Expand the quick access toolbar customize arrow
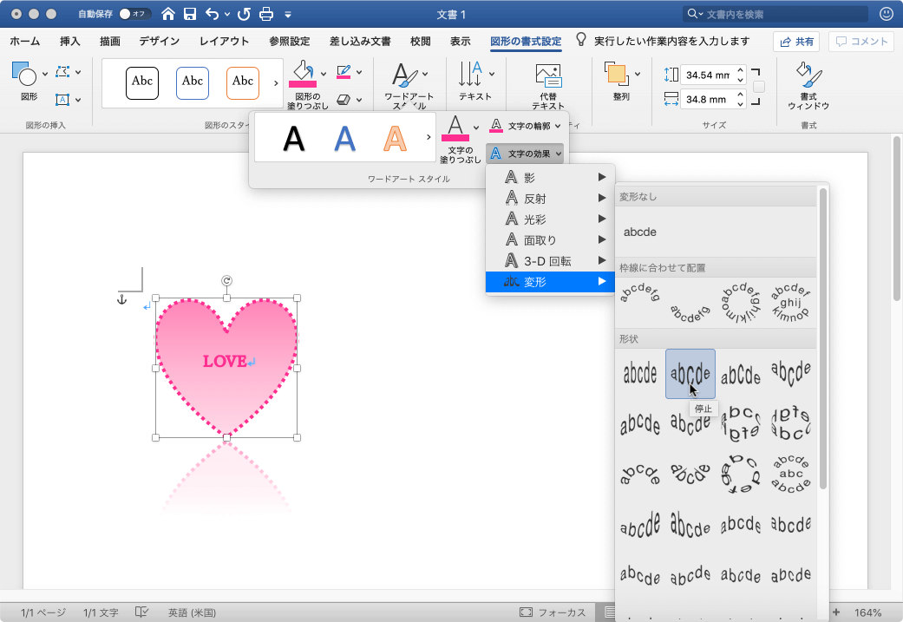The height and width of the screenshot is (622, 903). [288, 15]
